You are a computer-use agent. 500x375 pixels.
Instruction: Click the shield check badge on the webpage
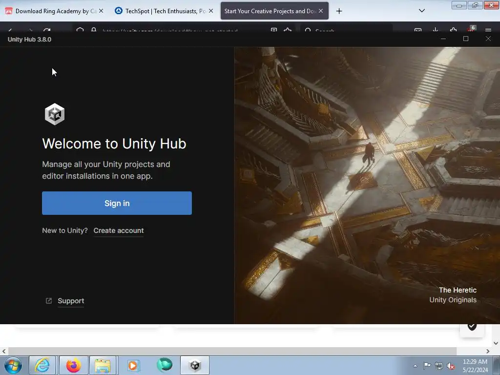(x=472, y=327)
